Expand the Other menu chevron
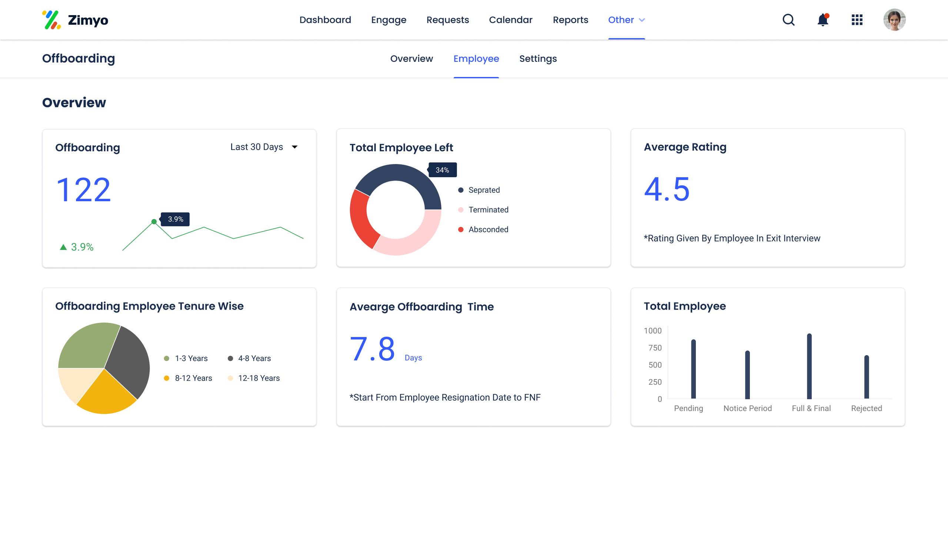This screenshot has width=948, height=536. (x=642, y=20)
